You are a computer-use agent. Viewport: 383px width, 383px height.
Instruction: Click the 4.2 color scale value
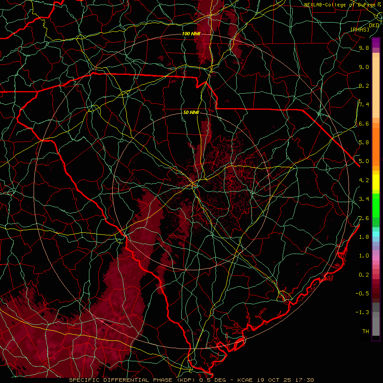pos(364,180)
